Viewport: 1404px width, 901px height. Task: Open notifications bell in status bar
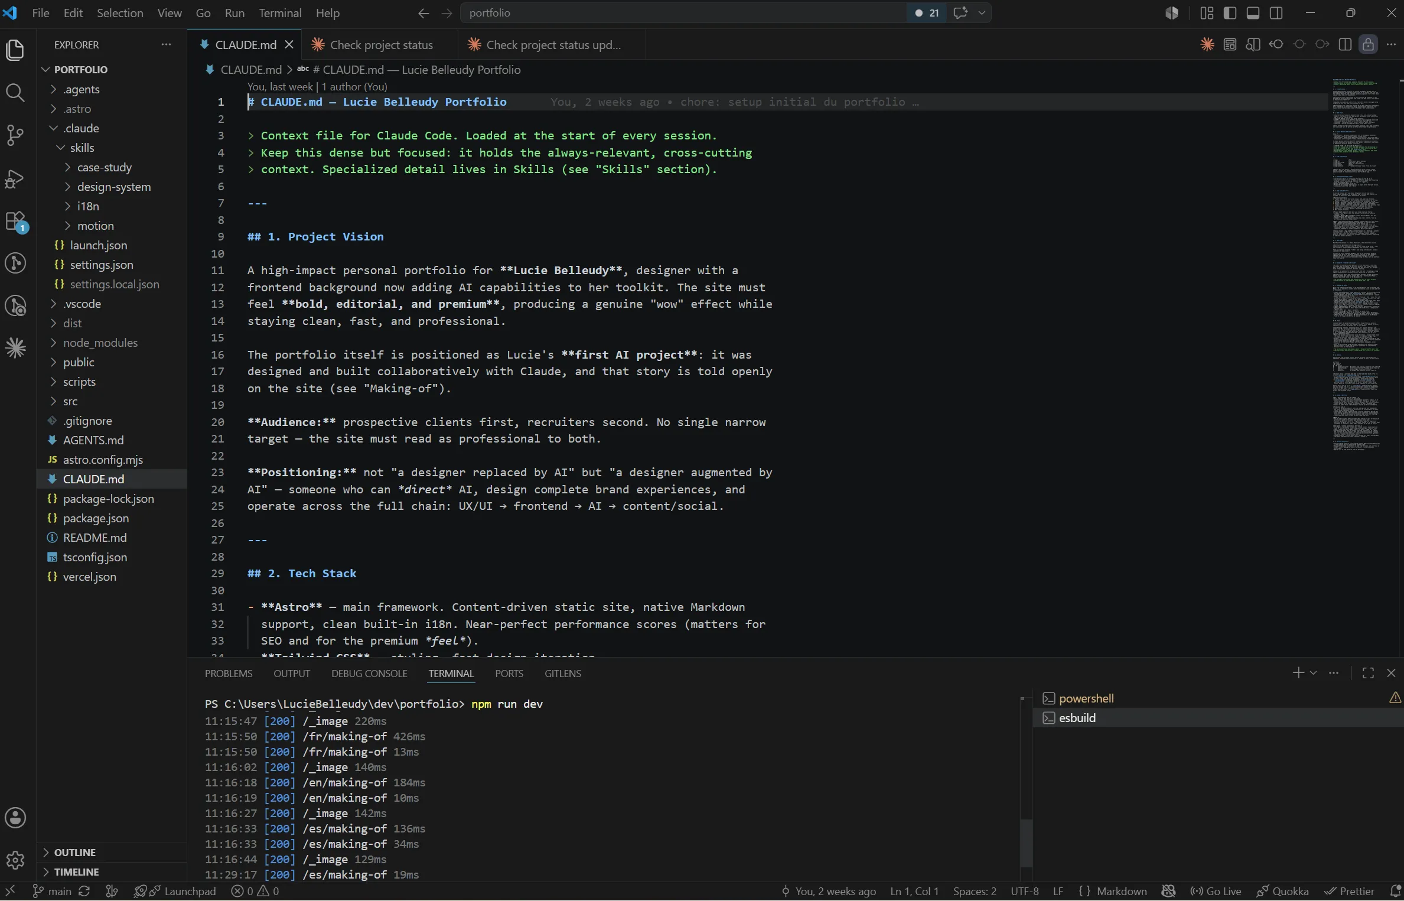tap(1395, 891)
